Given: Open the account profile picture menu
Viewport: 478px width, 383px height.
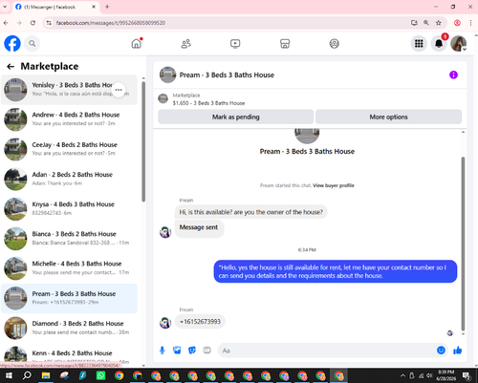Looking at the screenshot, I should tap(459, 44).
